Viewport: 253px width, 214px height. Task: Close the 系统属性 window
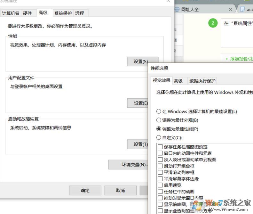[168, 1]
